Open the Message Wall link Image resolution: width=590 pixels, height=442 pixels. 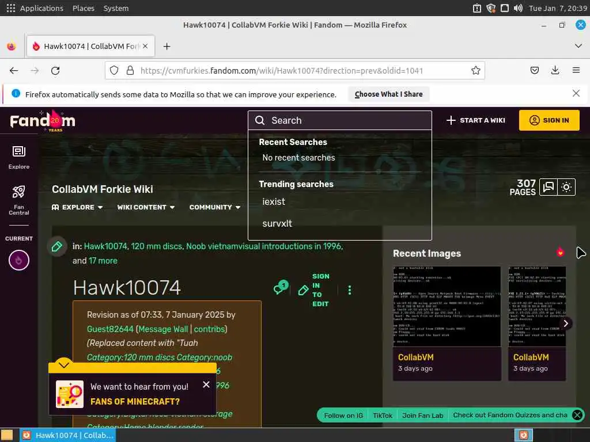click(x=163, y=329)
